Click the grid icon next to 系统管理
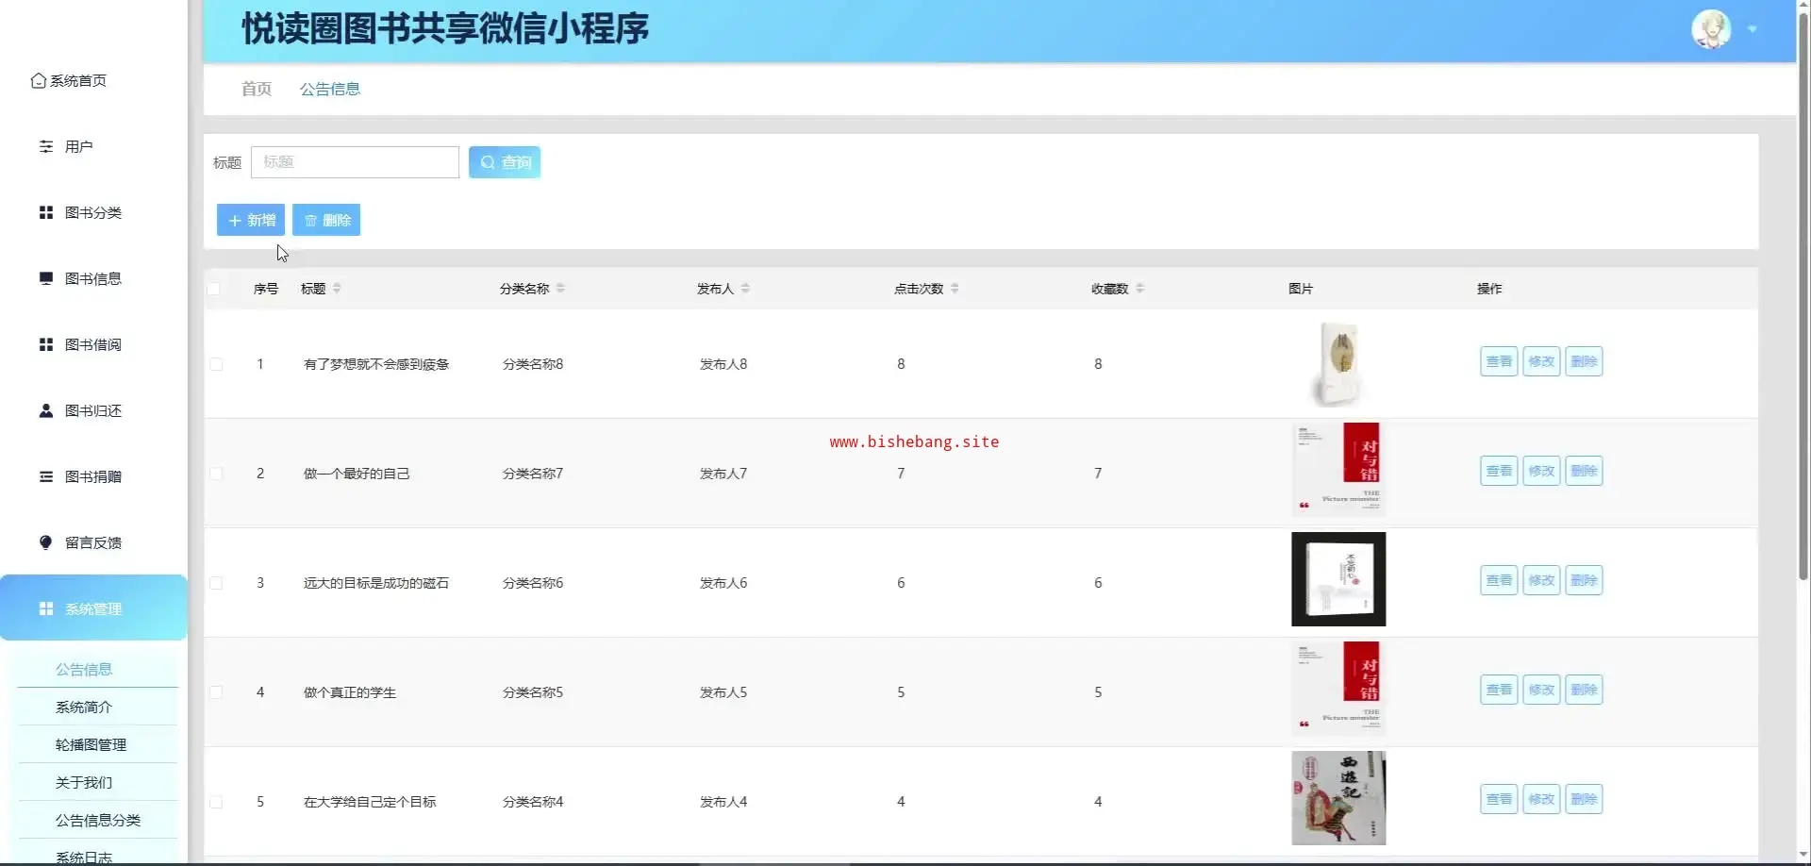This screenshot has height=866, width=1811. 45,609
